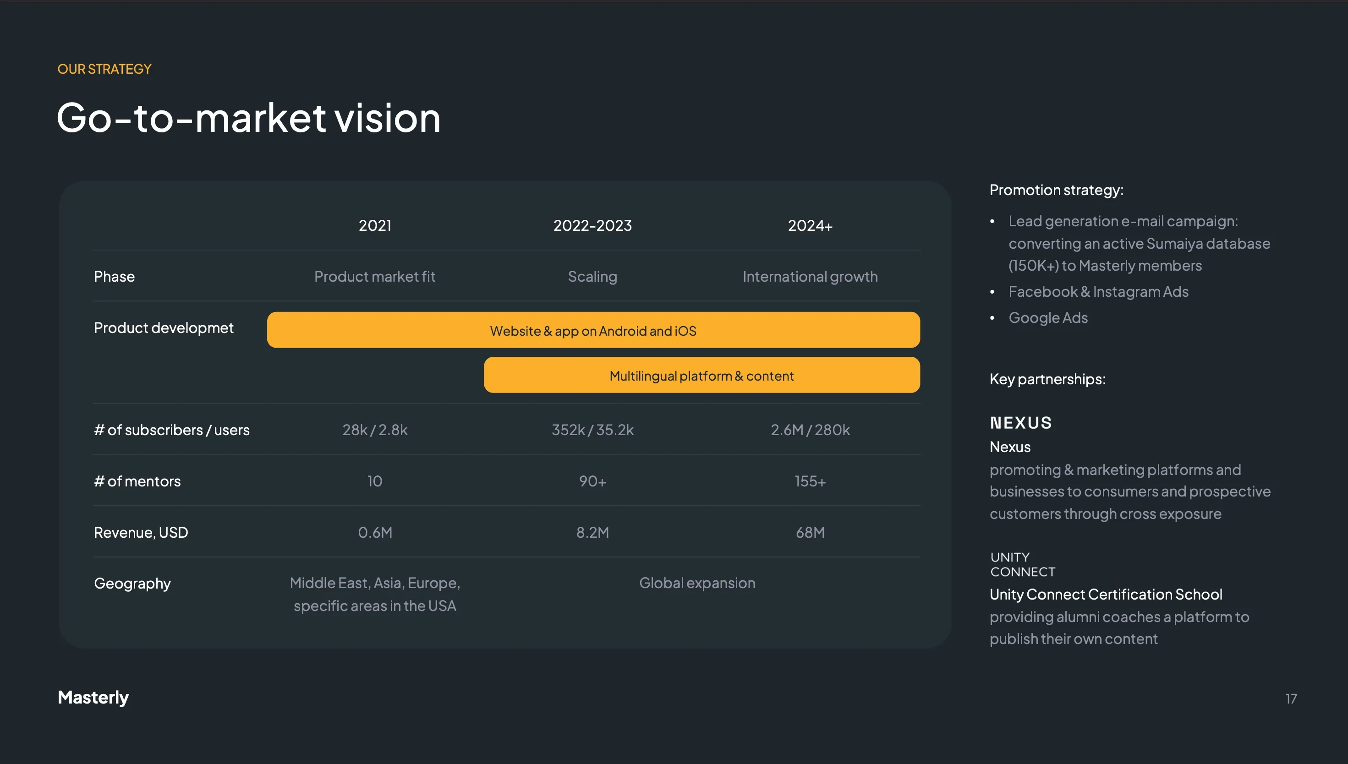Click the 68M revenue value
The height and width of the screenshot is (764, 1348).
click(x=810, y=533)
